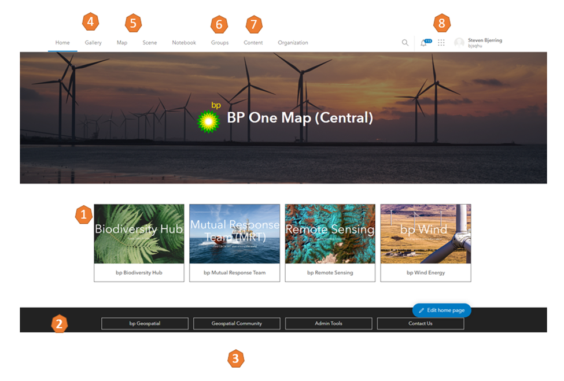Click the bp Wind Energy caption
The height and width of the screenshot is (381, 564).
pos(426,272)
